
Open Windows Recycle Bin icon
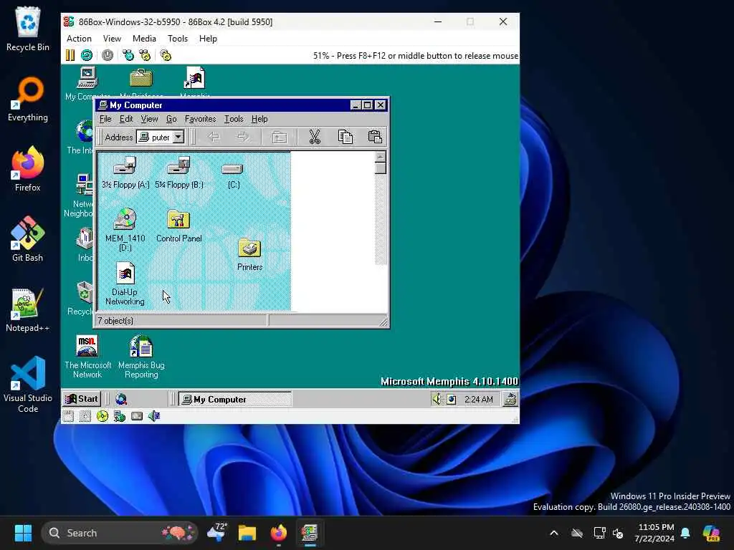(x=28, y=29)
